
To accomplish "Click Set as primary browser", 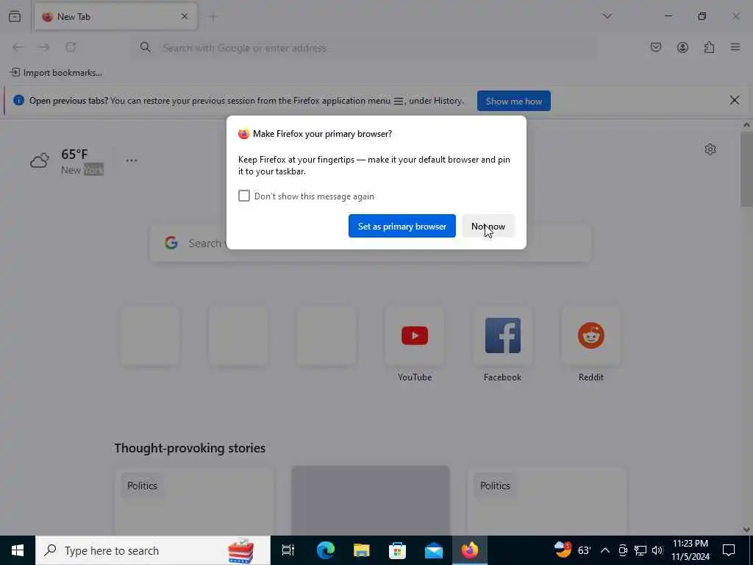I will pyautogui.click(x=402, y=226).
